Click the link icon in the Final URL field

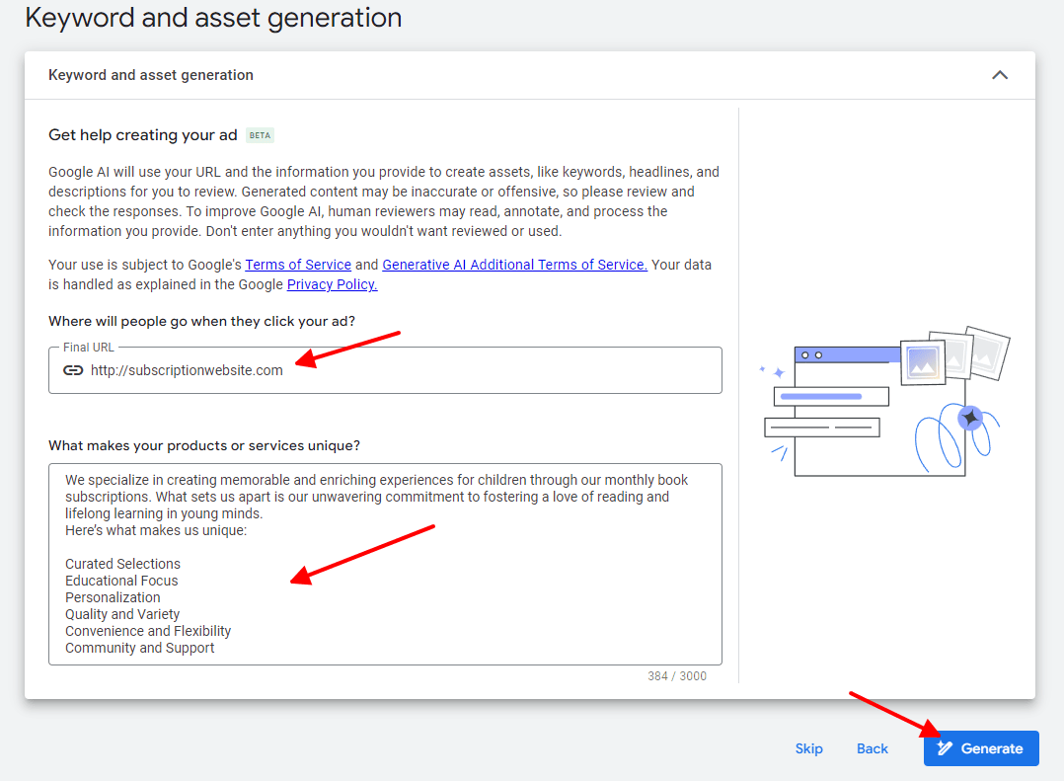tap(72, 369)
